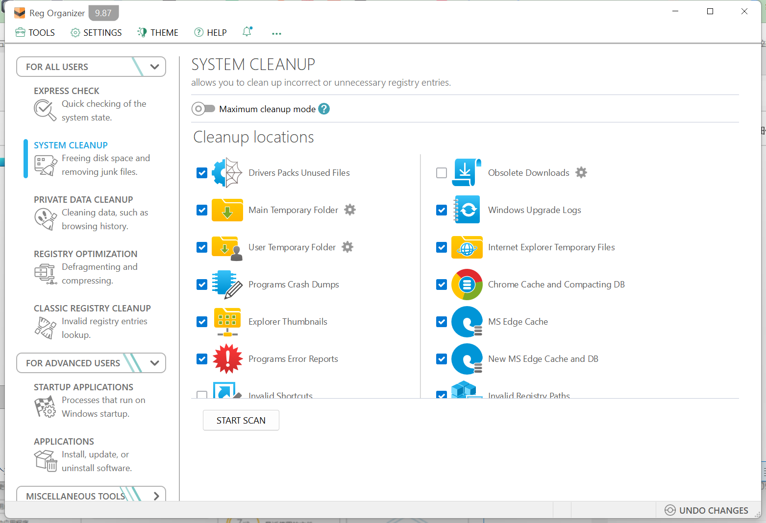Click the Private Data Cleanup brush icon
The image size is (766, 523).
coord(45,219)
